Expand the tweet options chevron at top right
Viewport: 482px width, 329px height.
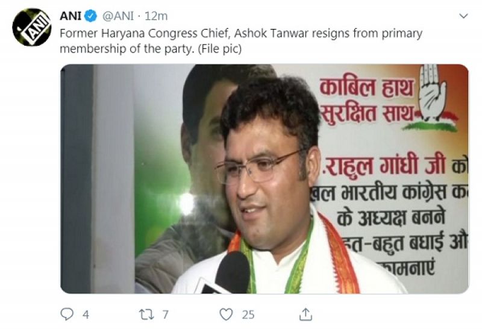click(x=463, y=16)
